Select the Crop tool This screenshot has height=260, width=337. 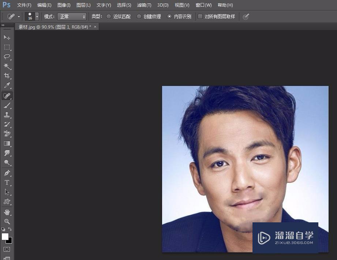(7, 75)
